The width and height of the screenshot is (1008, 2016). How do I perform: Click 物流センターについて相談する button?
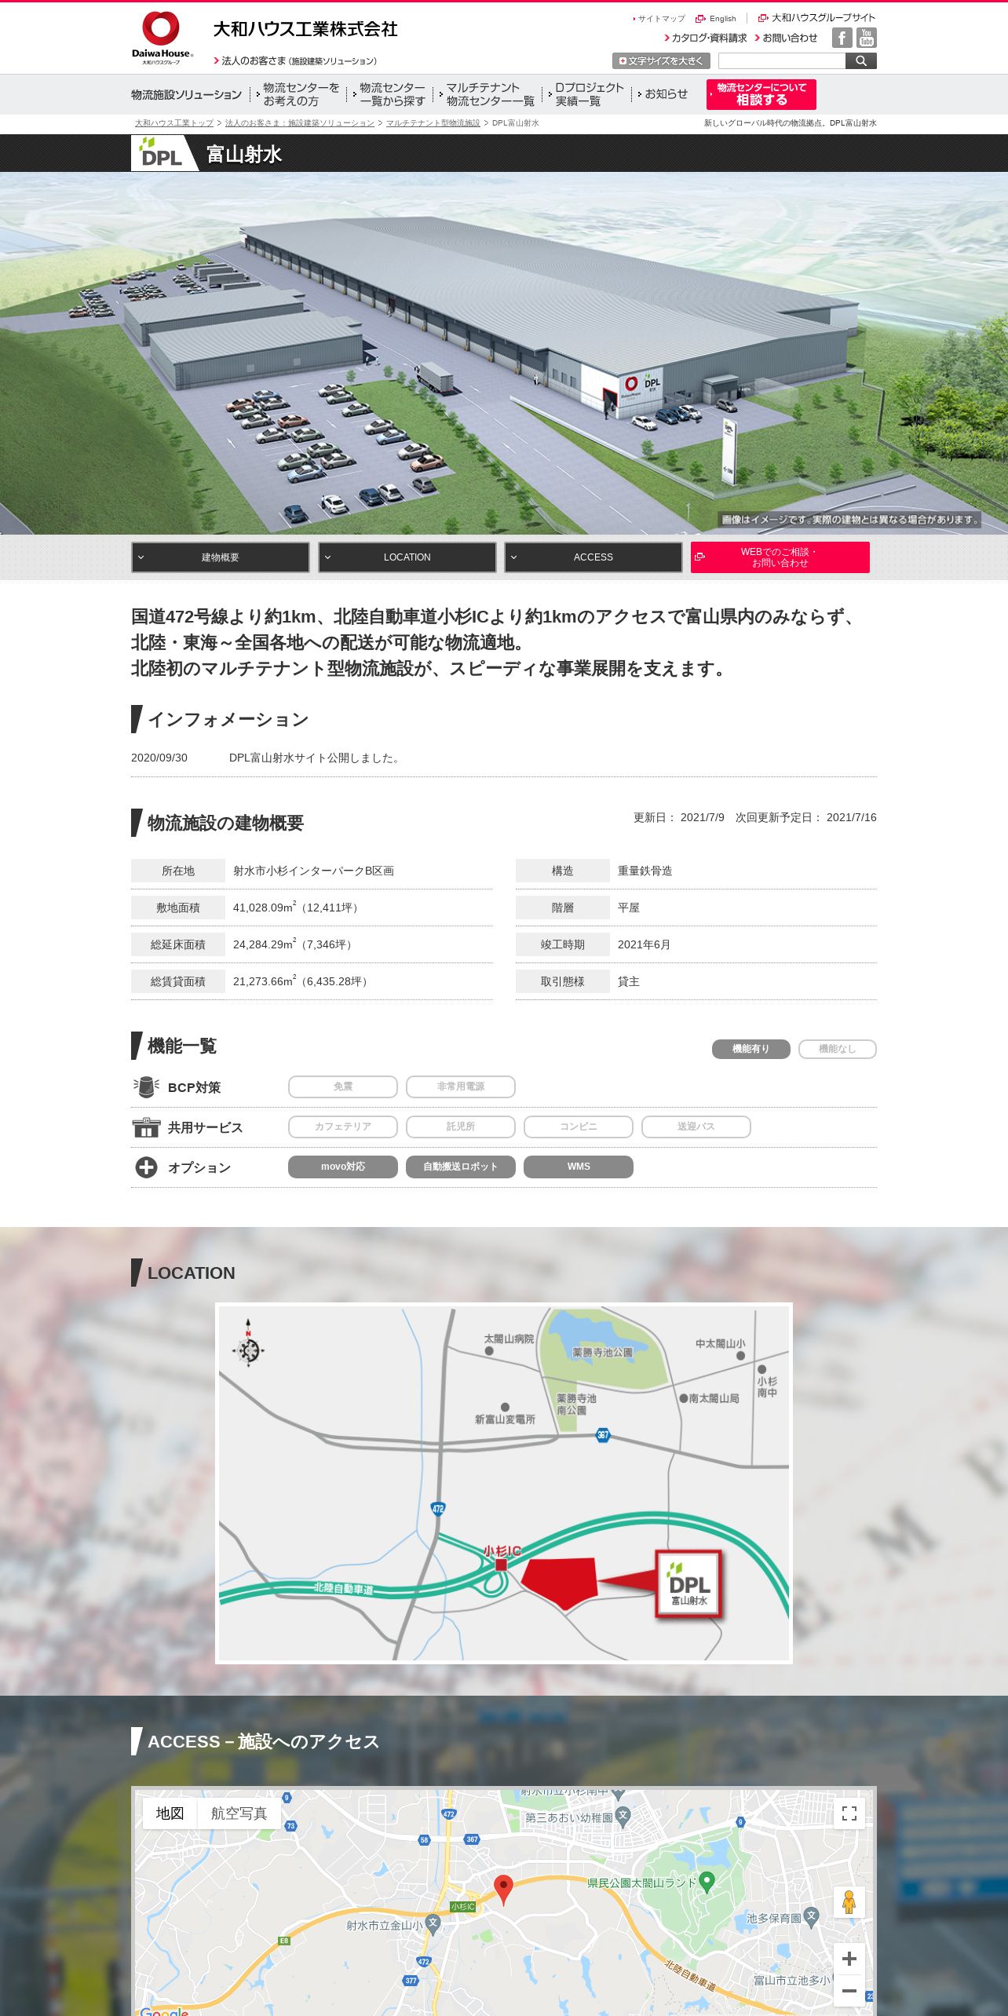click(761, 94)
